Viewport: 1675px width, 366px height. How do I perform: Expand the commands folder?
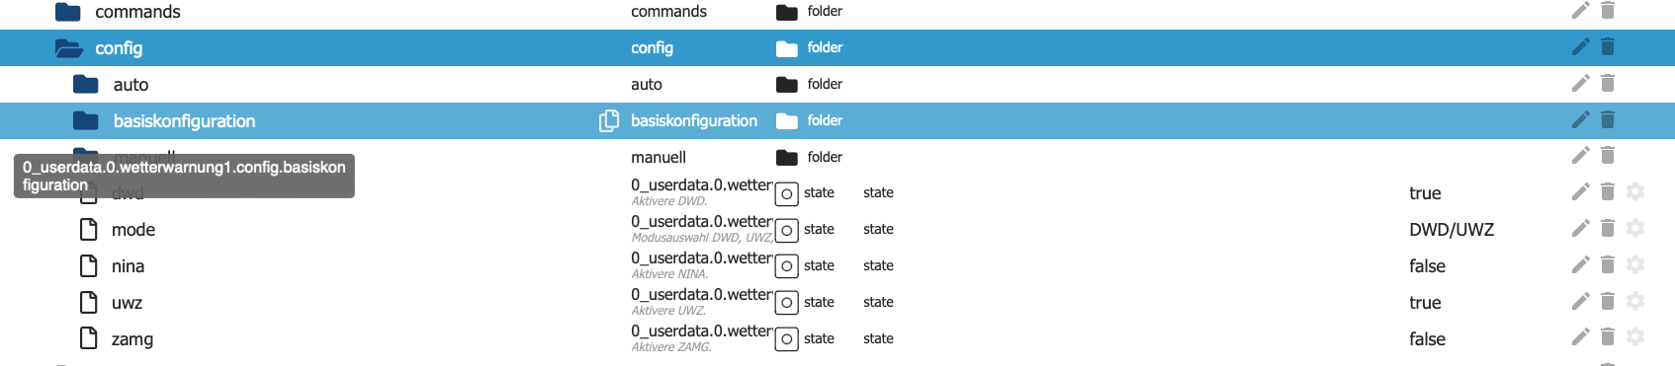point(68,12)
